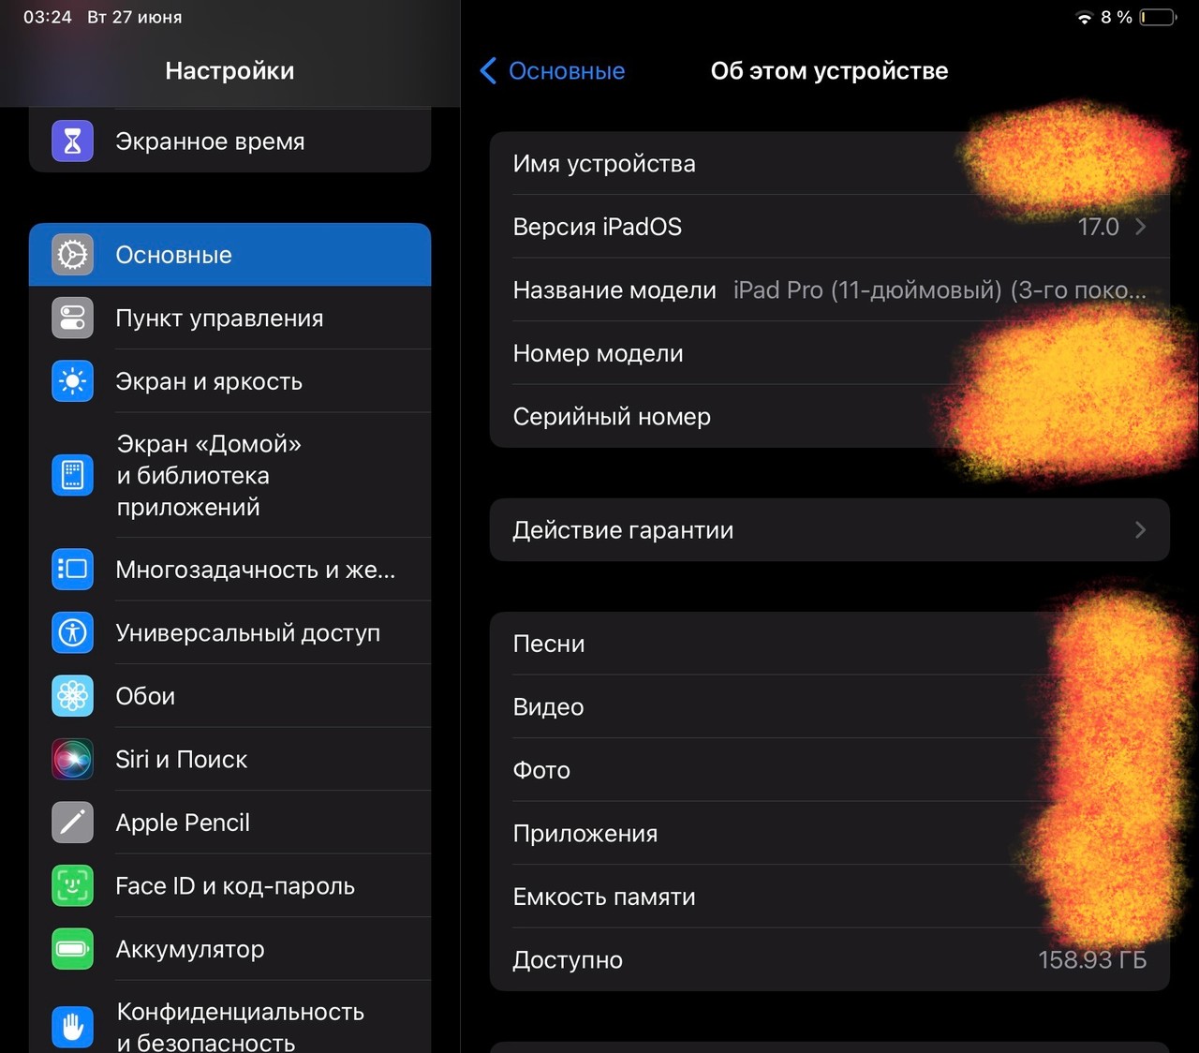The image size is (1199, 1053).
Task: Open Пункт управления settings
Action: [229, 319]
